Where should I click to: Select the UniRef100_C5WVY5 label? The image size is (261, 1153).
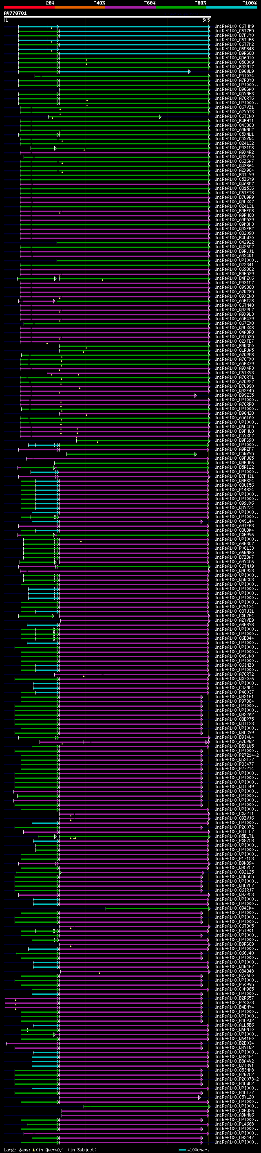tap(234, 454)
